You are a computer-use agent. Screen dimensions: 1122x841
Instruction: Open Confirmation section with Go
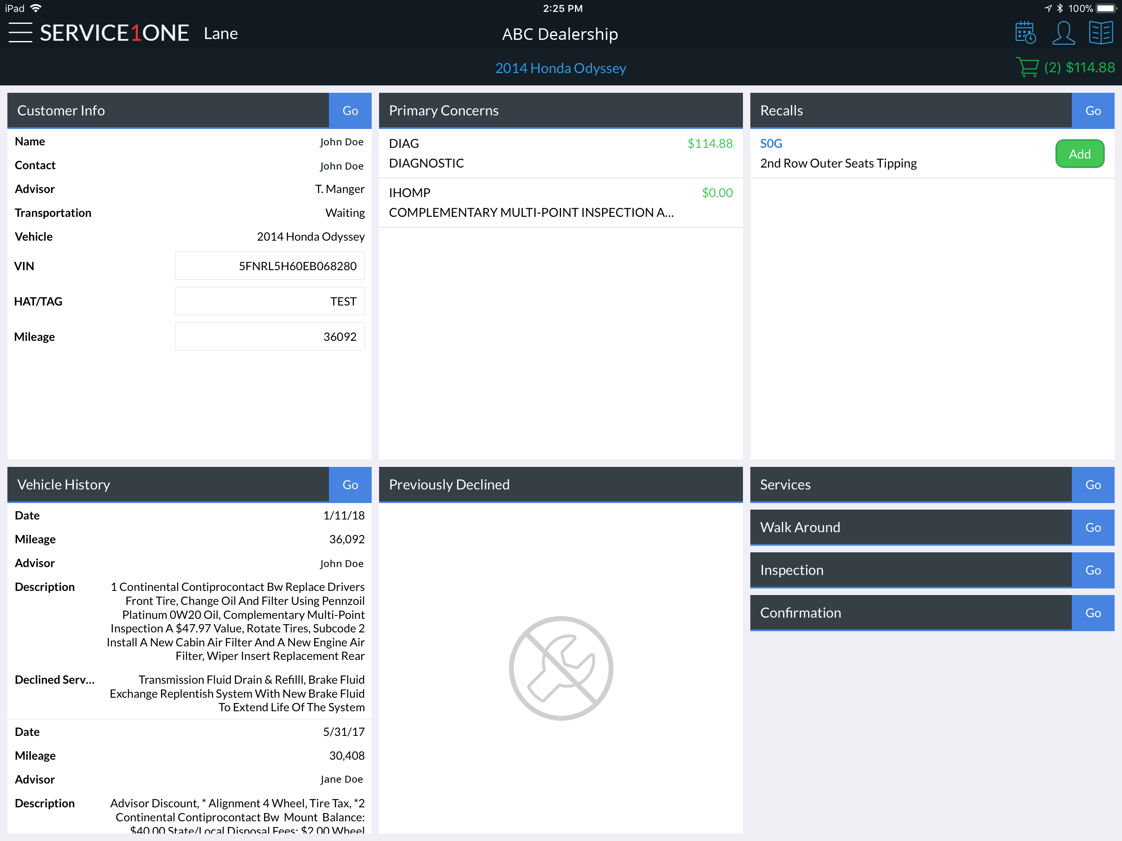[1092, 612]
